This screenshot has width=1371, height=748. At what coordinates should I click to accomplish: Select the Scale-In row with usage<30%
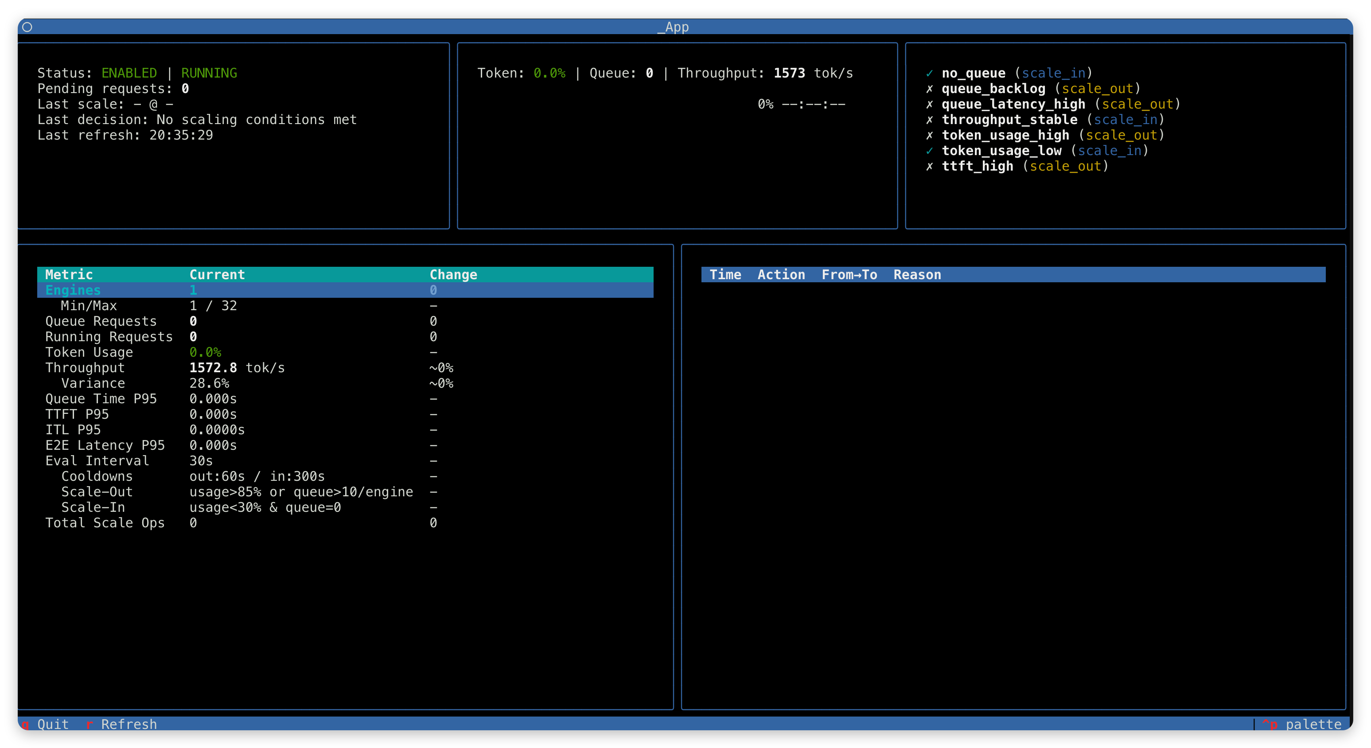coord(345,507)
